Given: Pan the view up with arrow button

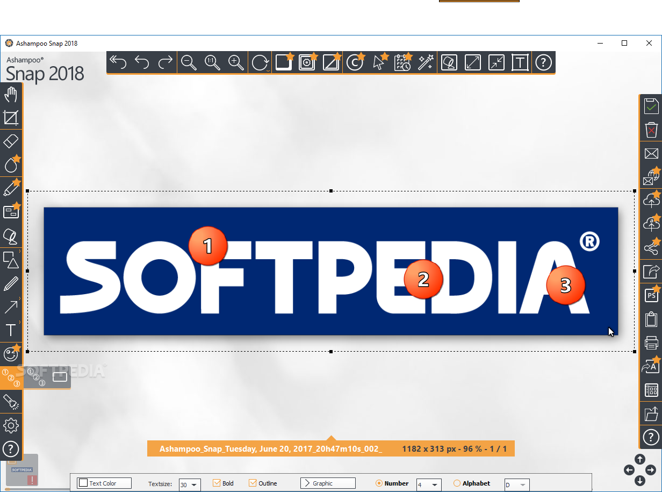Looking at the screenshot, I should tap(640, 459).
